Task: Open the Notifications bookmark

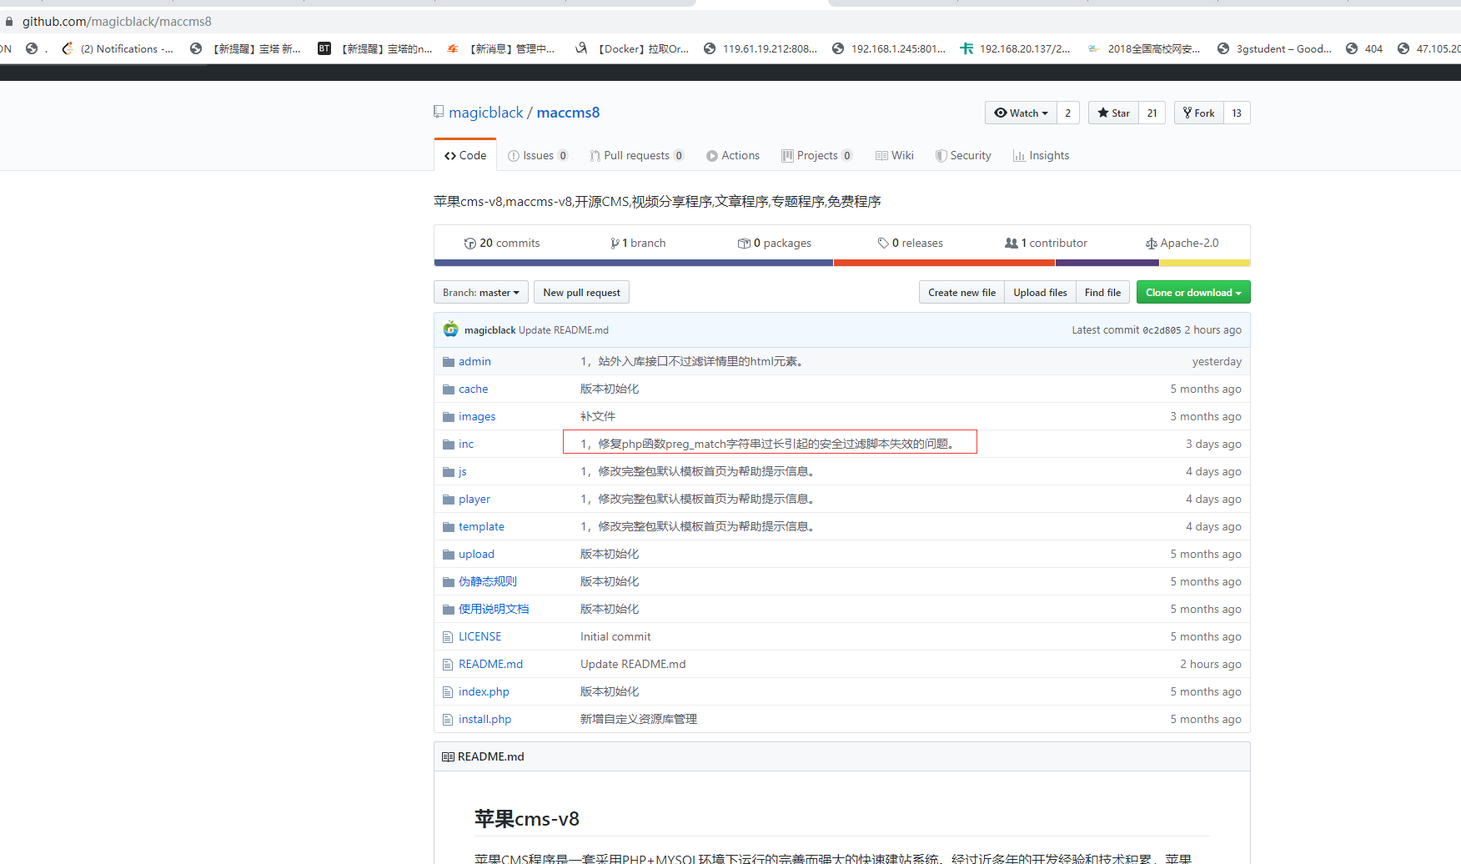Action: coord(118,48)
